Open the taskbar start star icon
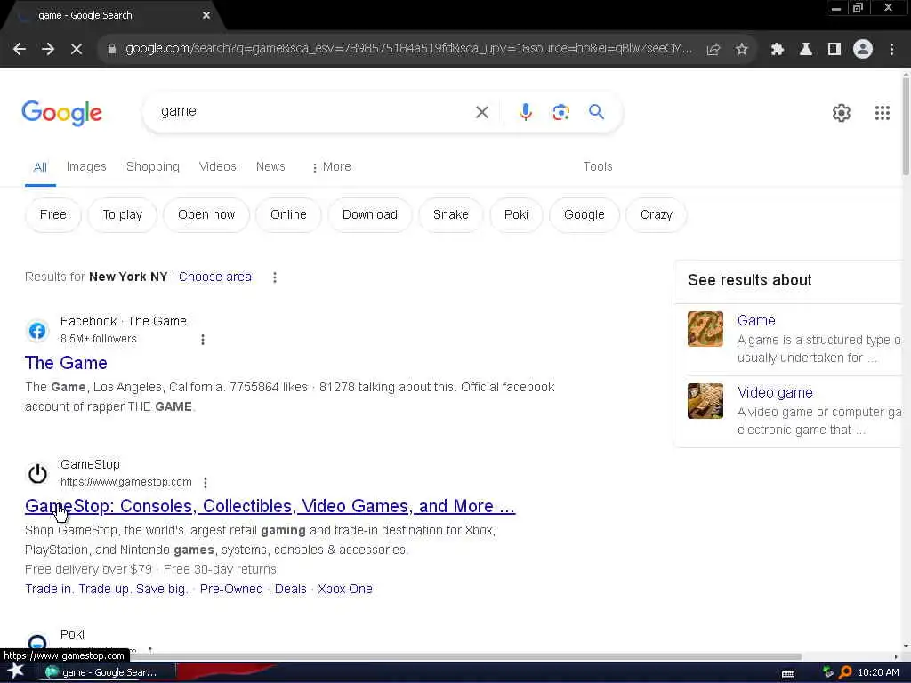The height and width of the screenshot is (683, 911). [16, 671]
